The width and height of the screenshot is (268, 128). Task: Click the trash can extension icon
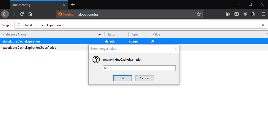(253, 14)
